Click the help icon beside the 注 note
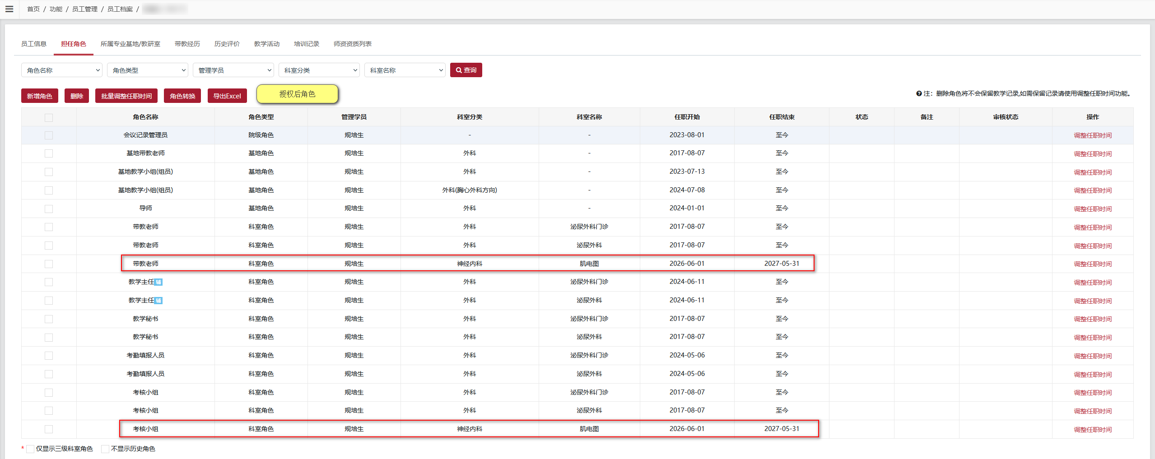The height and width of the screenshot is (459, 1155). tap(918, 93)
